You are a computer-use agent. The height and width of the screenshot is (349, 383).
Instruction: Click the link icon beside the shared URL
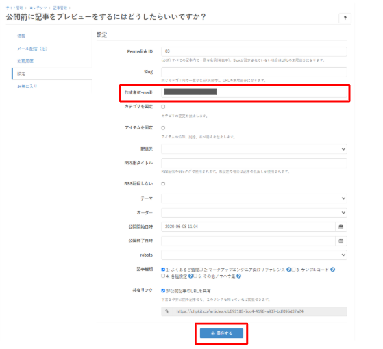[167, 311]
